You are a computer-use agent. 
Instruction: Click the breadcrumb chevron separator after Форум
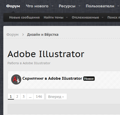23,35
